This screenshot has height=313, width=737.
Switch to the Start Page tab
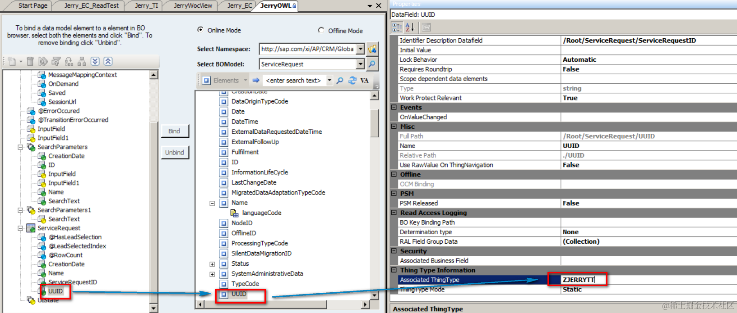[32, 5]
